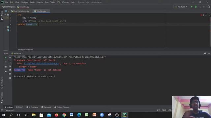Viewport: 211px width, 118px height.
Task: Close the Youtube.py editor tab
Action: tap(48, 11)
